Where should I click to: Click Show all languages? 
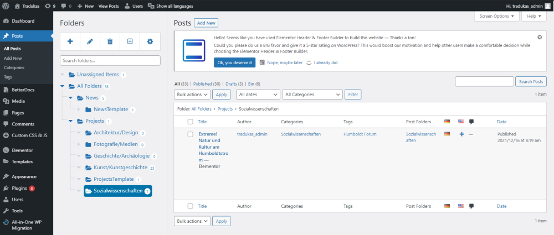170,6
